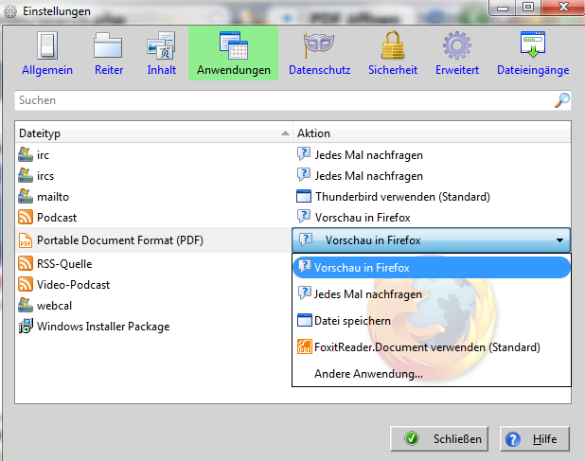
Task: Click the Video-Podcast feed icon
Action: (26, 284)
